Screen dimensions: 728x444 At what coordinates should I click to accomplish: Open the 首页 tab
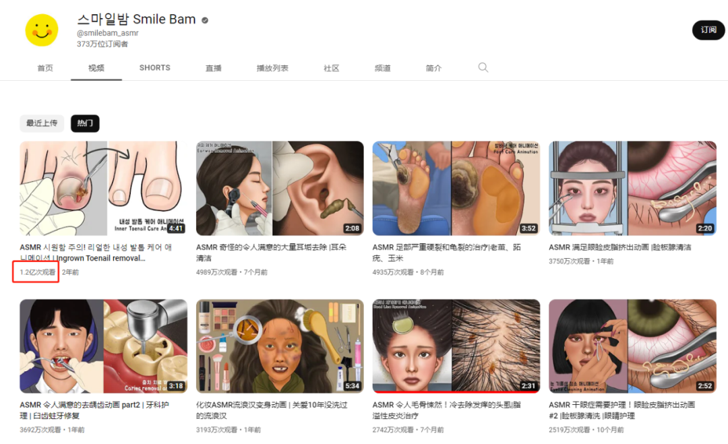click(45, 68)
